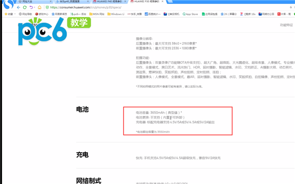Open the Windows Li bookmark folder
The width and height of the screenshot is (295, 184).
pyautogui.click(x=116, y=14)
